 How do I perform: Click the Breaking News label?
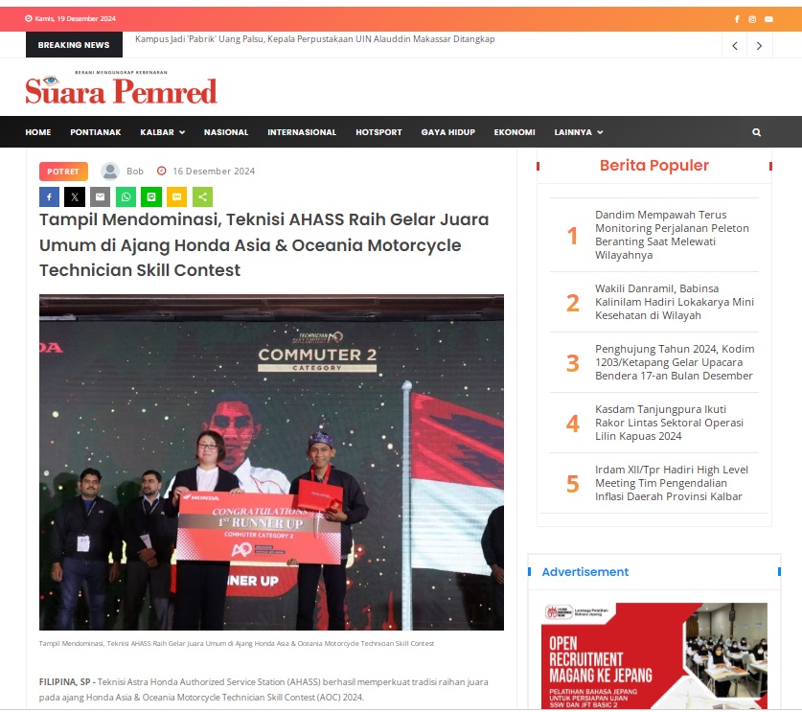tap(74, 45)
